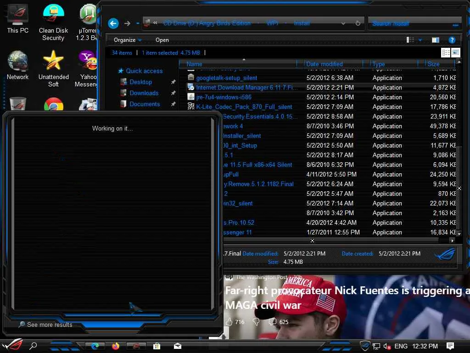Toggle the muted volume tray icon
Image resolution: width=470 pixels, height=353 pixels.
(x=387, y=346)
